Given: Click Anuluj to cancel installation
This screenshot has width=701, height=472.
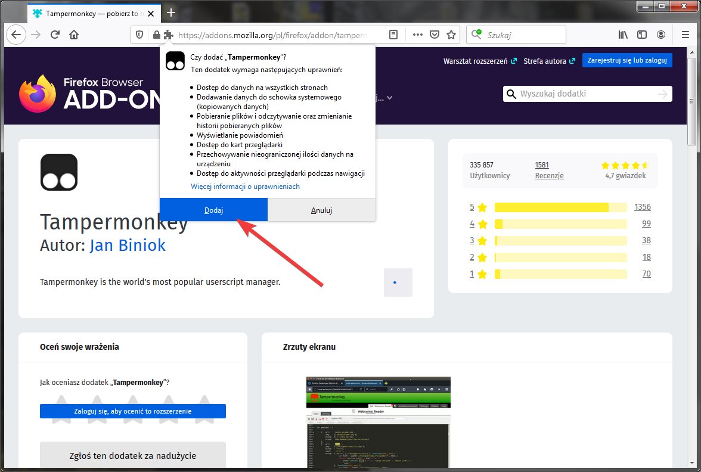Looking at the screenshot, I should [x=321, y=210].
